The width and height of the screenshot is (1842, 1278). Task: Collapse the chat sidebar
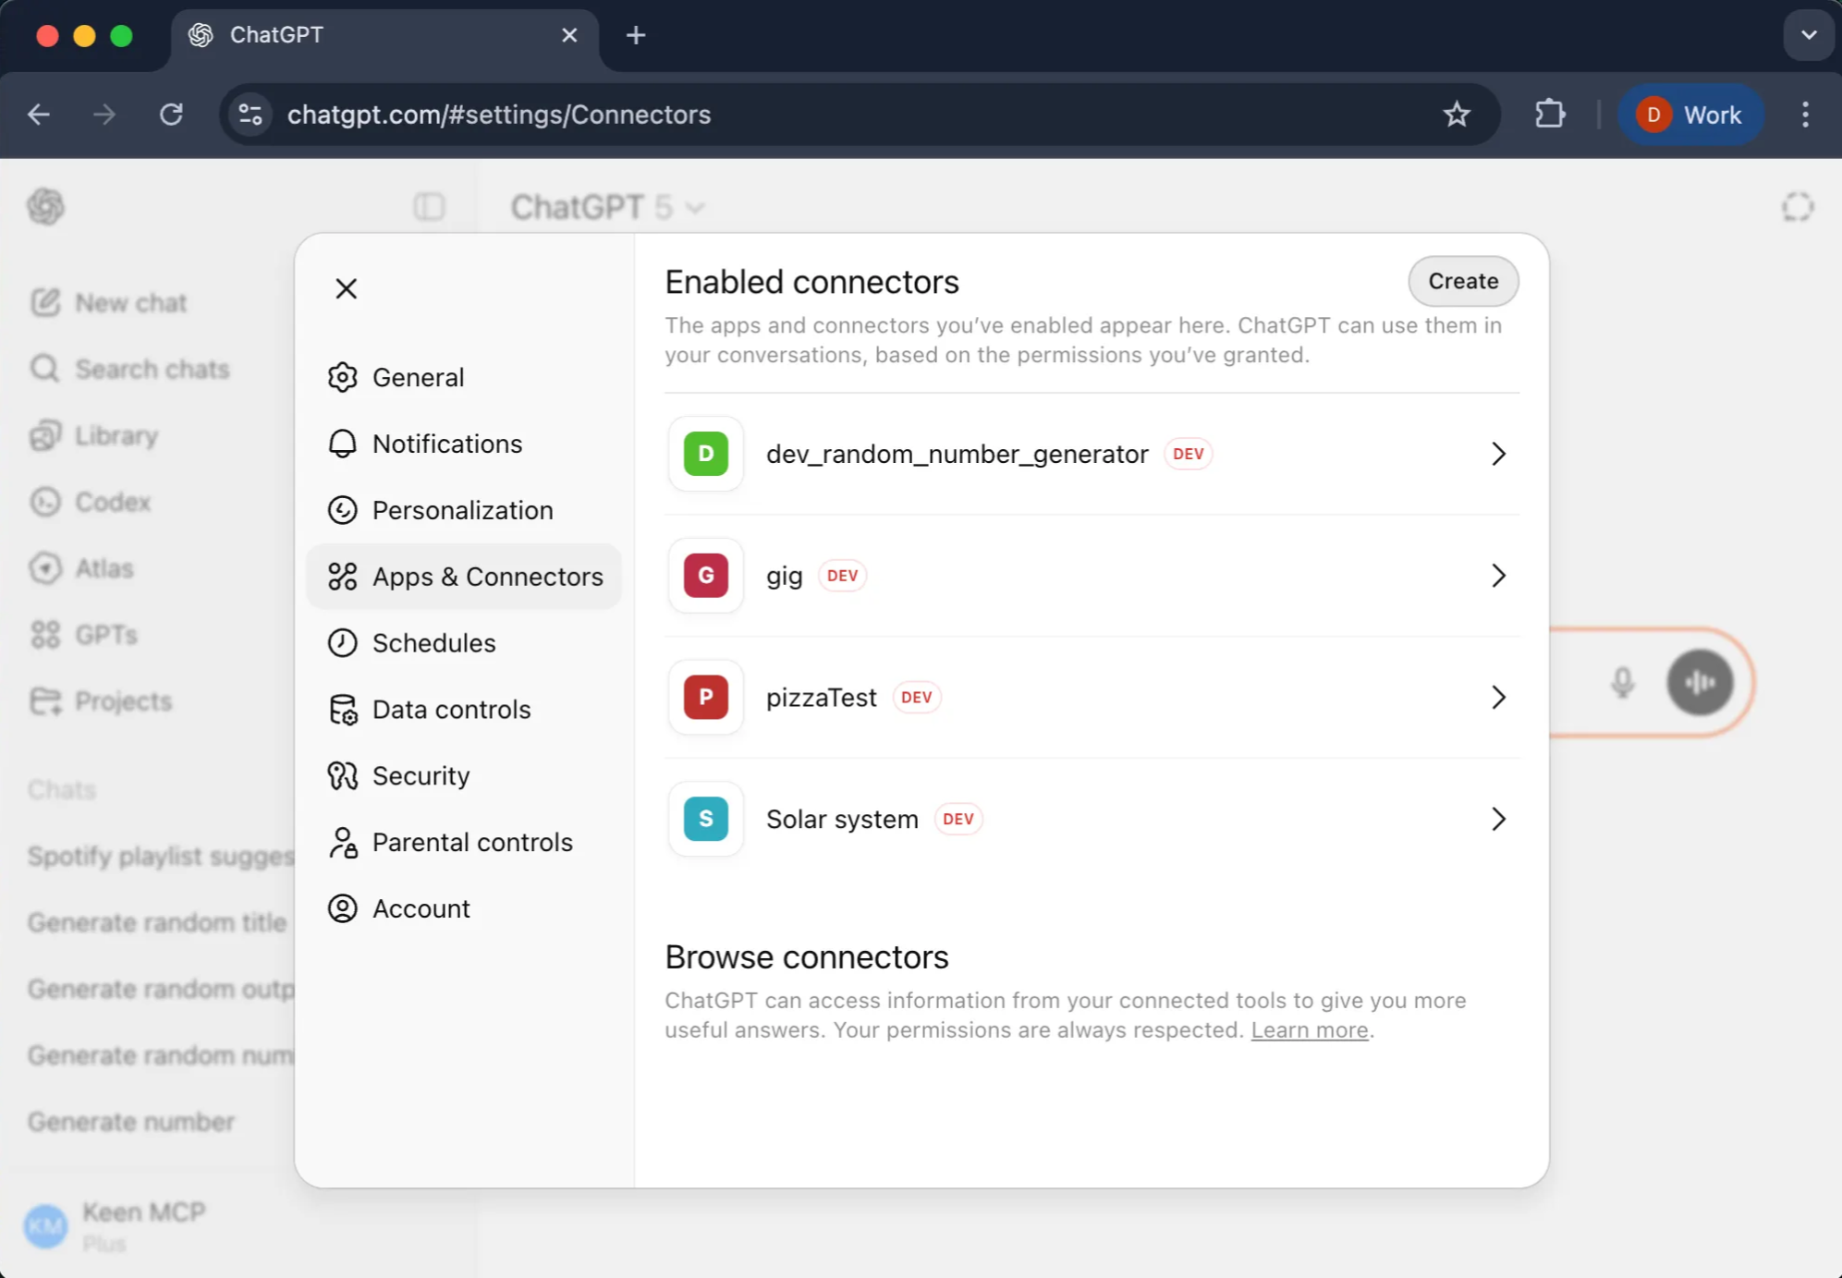(428, 206)
